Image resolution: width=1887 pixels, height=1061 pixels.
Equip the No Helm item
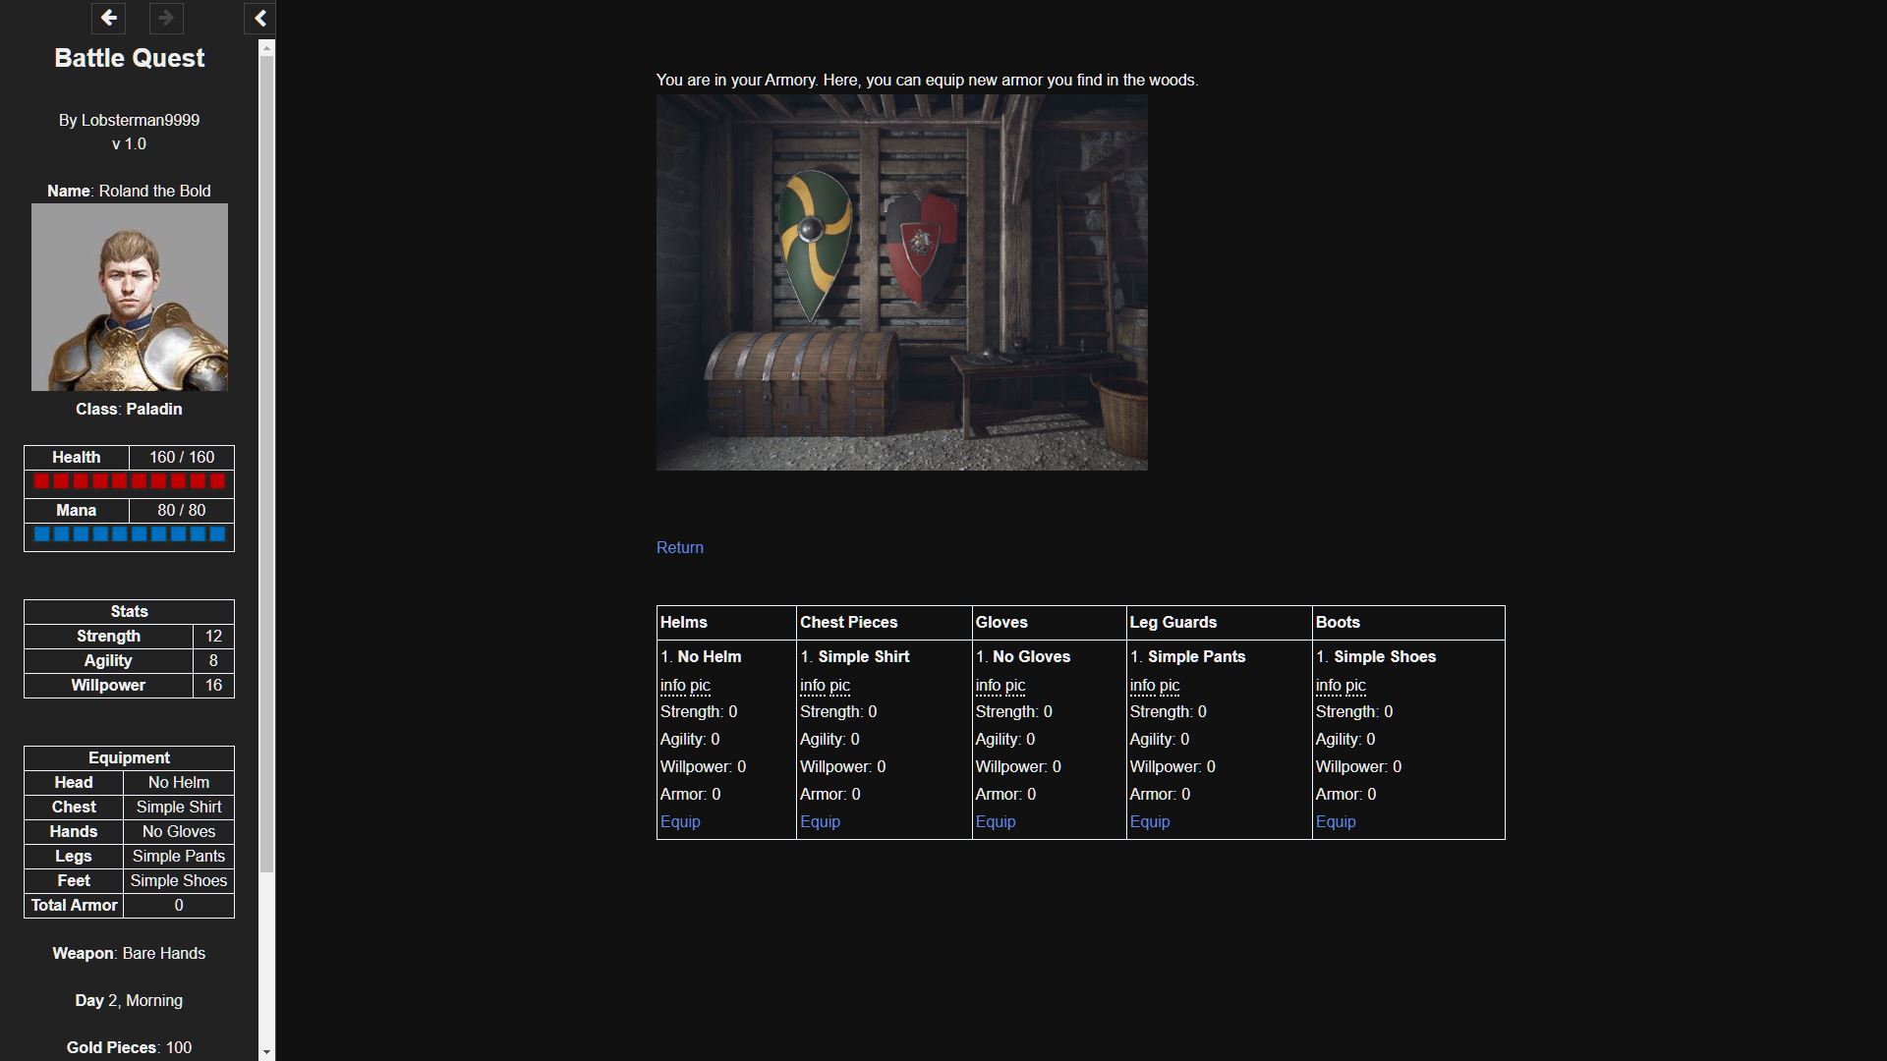(x=679, y=821)
